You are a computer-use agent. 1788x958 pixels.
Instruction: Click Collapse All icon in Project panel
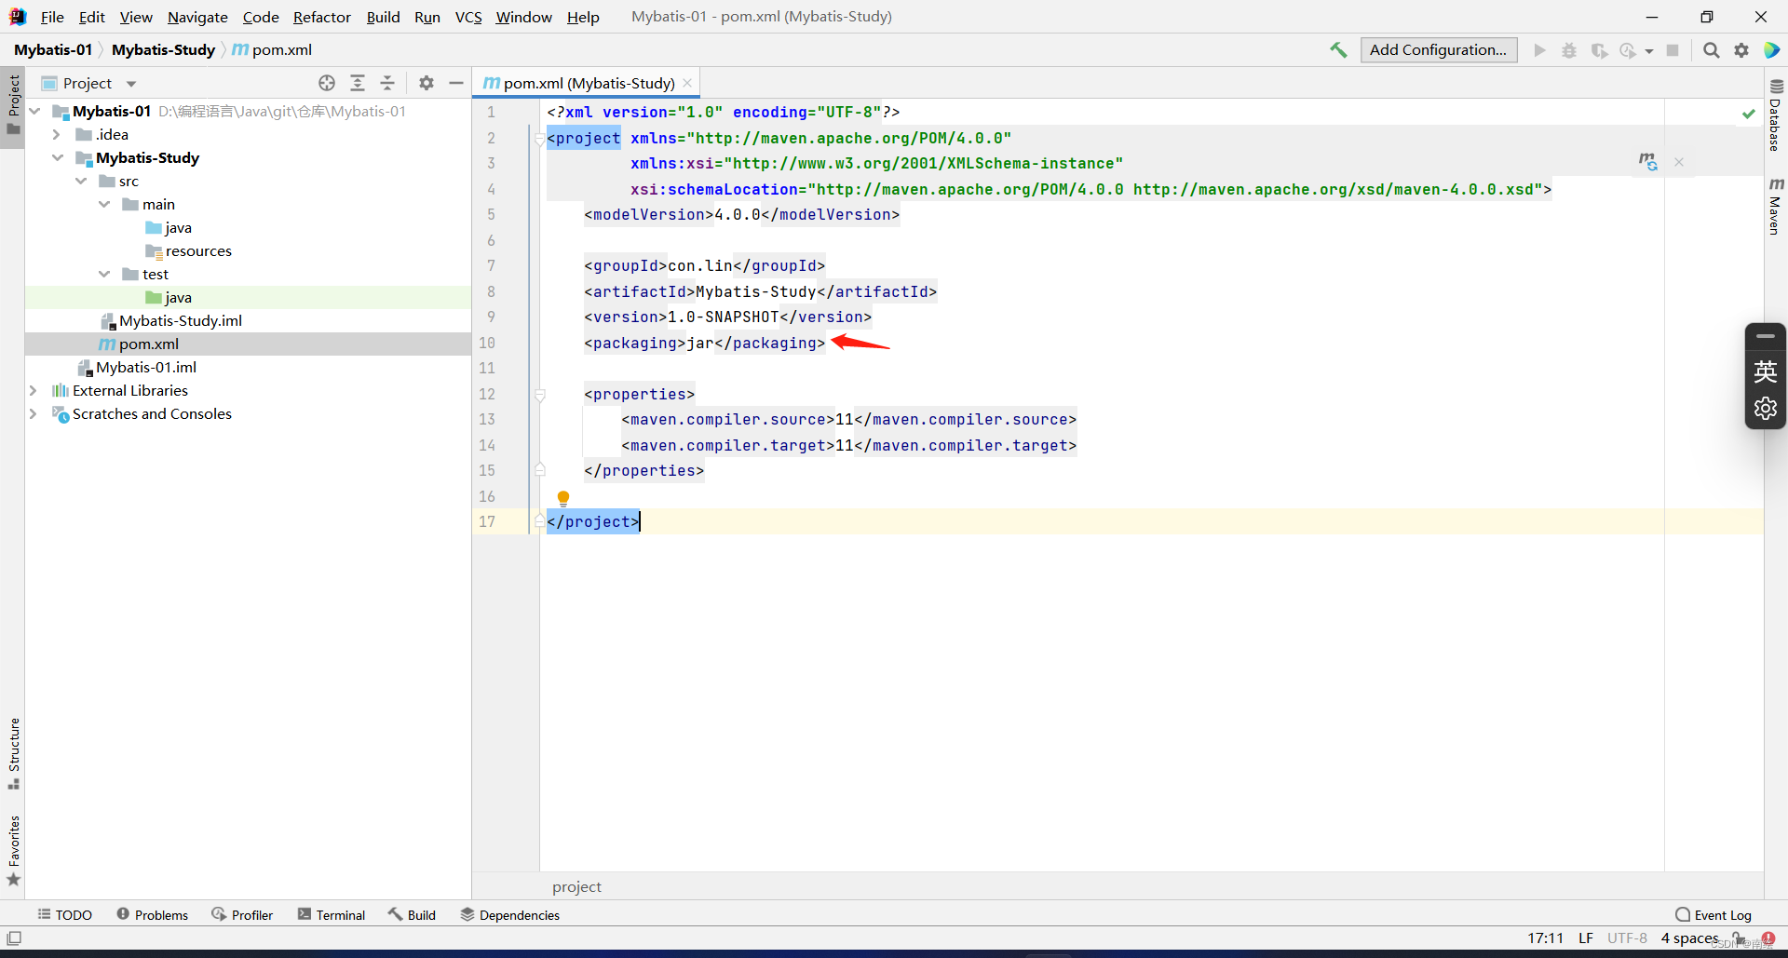coord(387,83)
